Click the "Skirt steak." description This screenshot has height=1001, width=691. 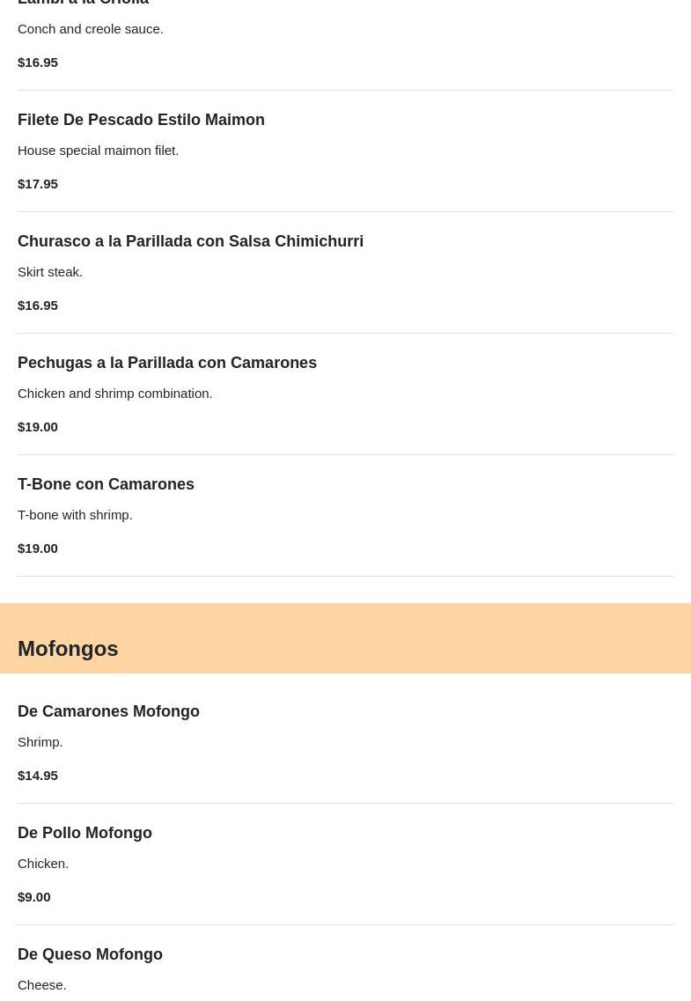coord(50,272)
